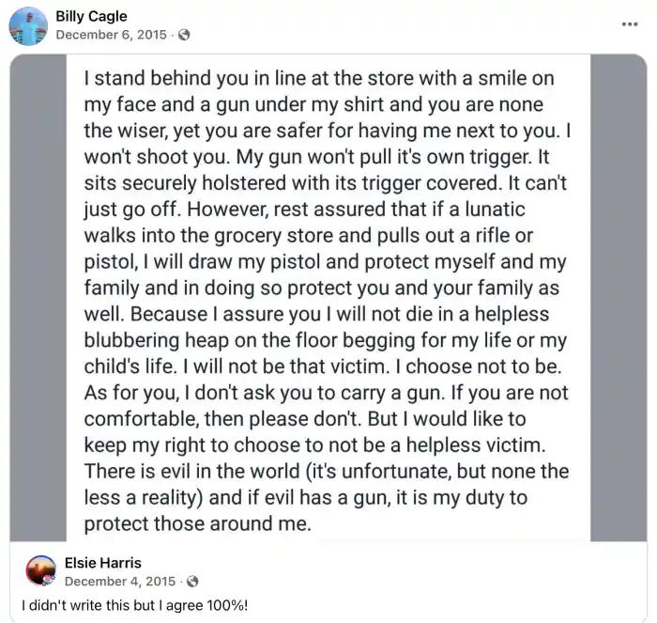Image resolution: width=657 pixels, height=623 pixels.
Task: Click the December 6, 2015 timestamp
Action: click(x=112, y=35)
